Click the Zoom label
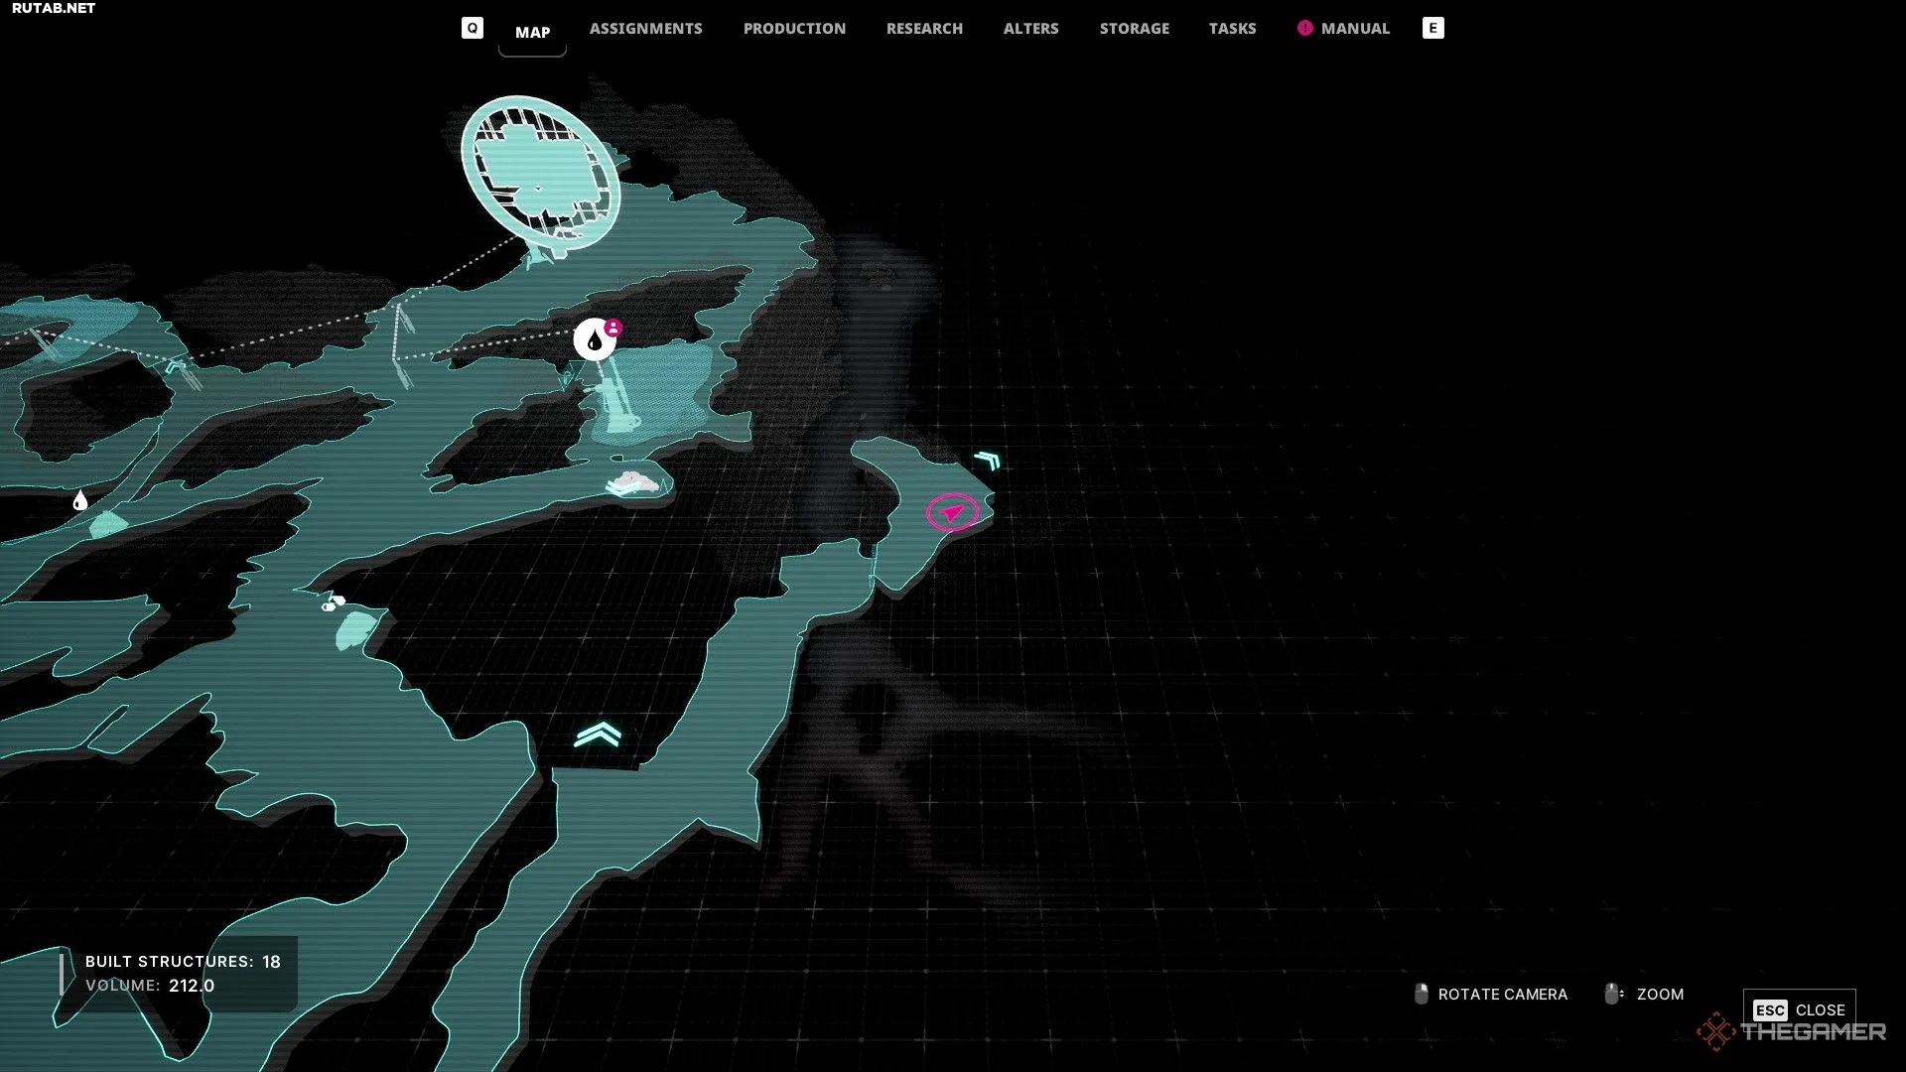Screen dimensions: 1906x1072 (x=1660, y=994)
